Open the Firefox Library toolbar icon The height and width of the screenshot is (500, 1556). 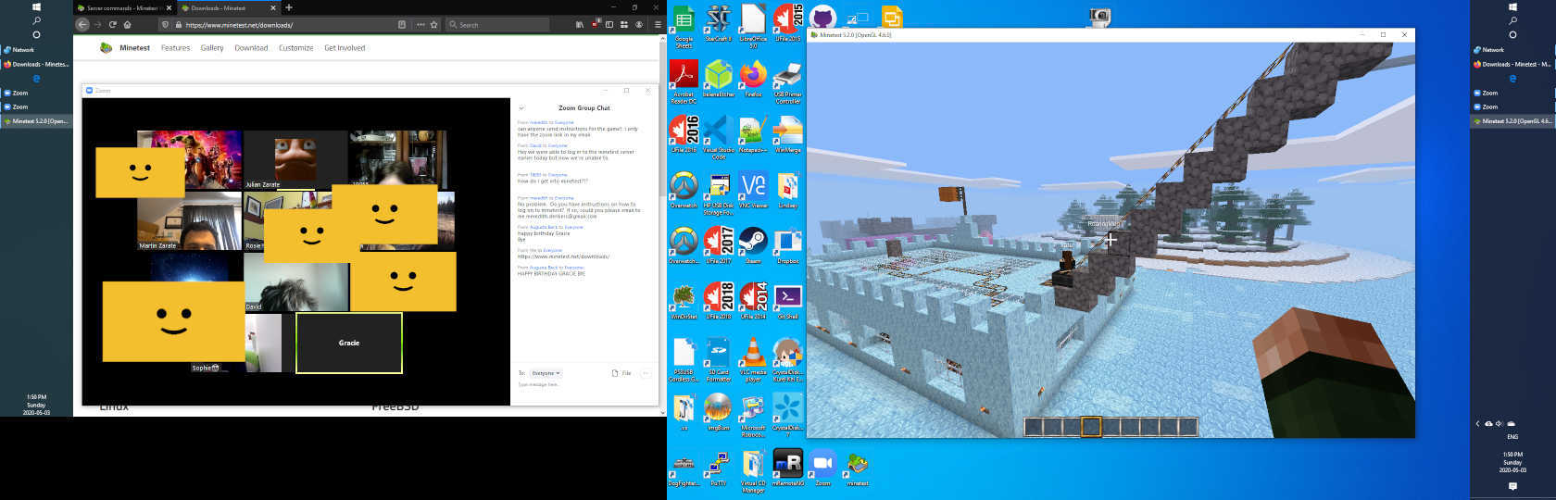click(580, 25)
